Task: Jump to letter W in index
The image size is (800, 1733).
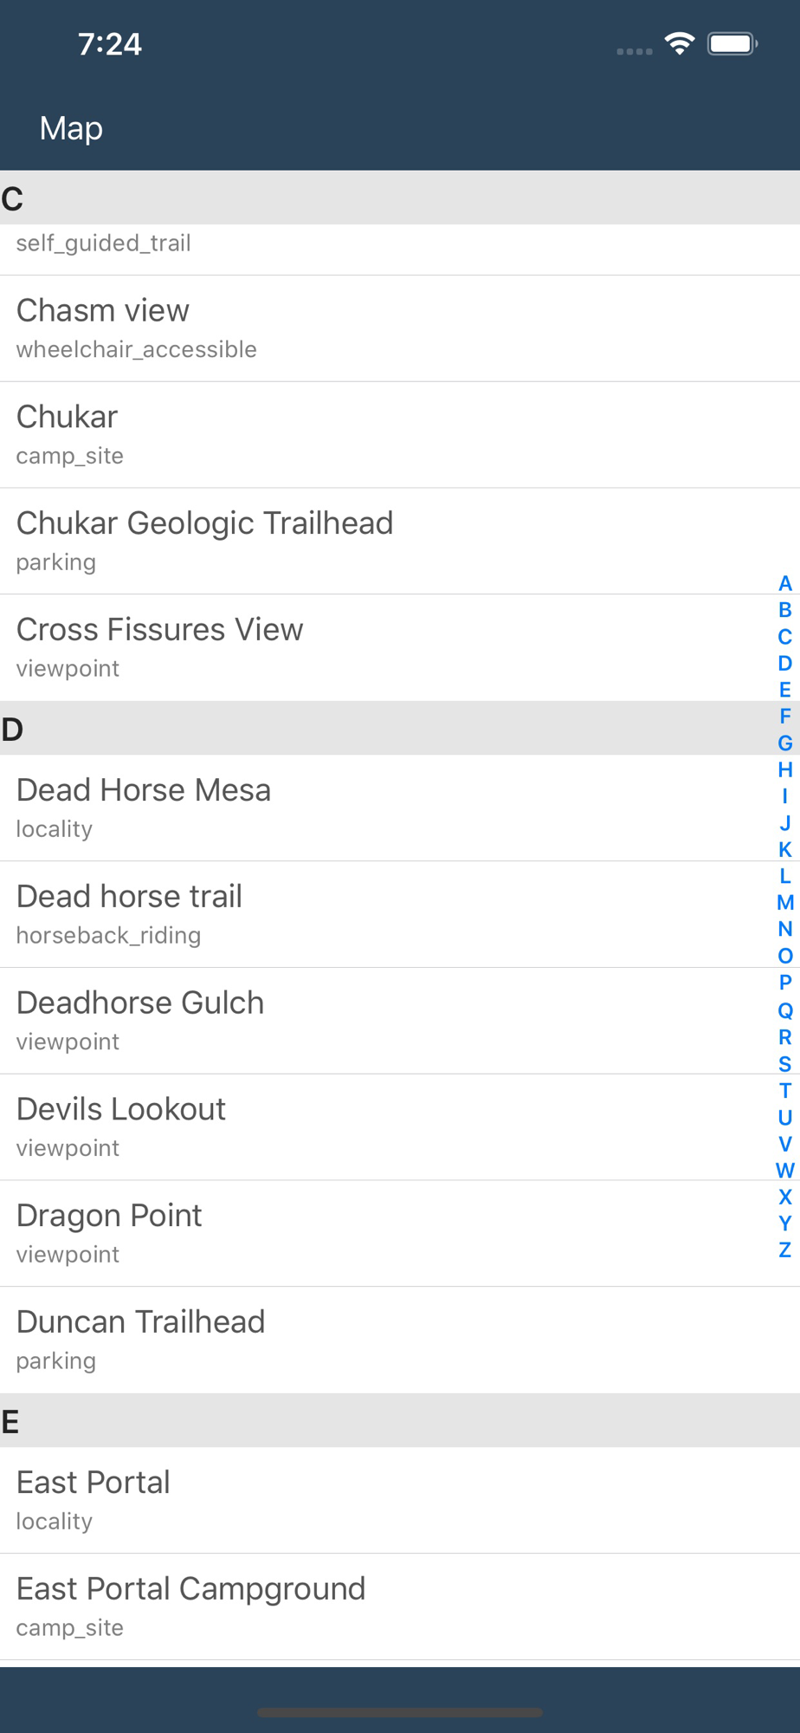Action: point(785,1170)
